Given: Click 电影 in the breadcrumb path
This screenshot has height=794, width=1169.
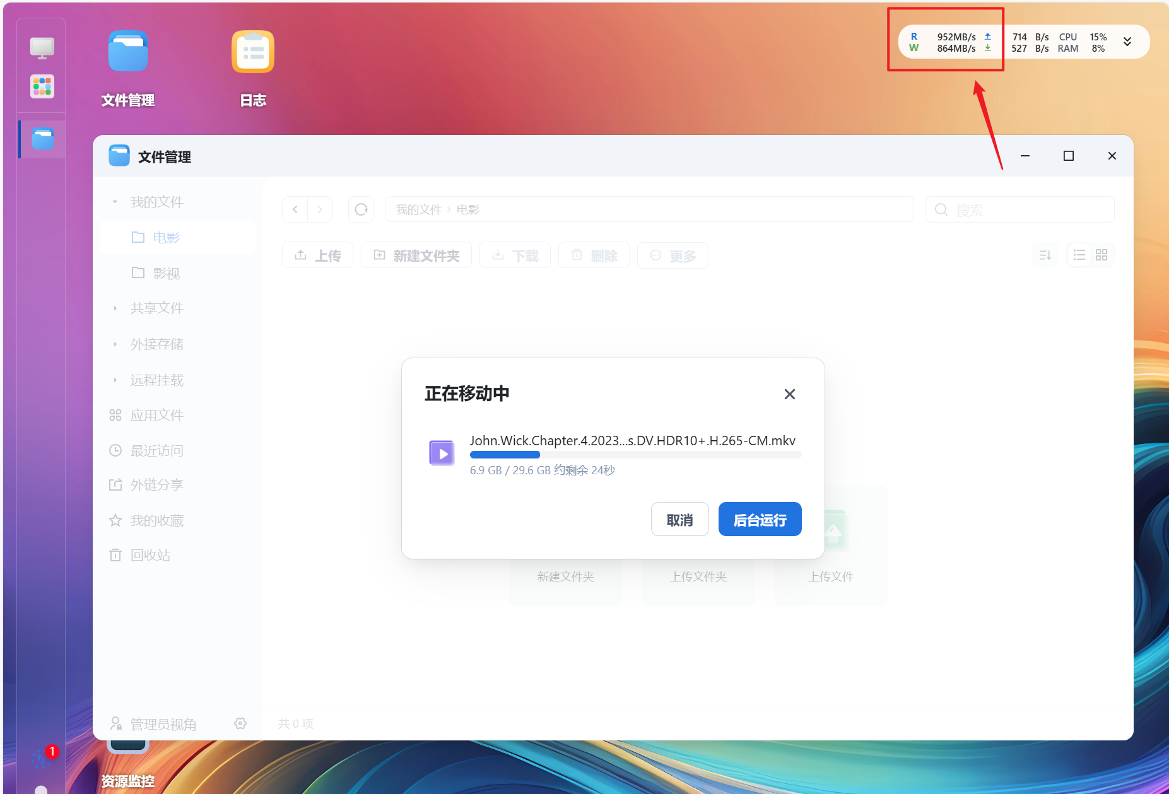Looking at the screenshot, I should [468, 209].
